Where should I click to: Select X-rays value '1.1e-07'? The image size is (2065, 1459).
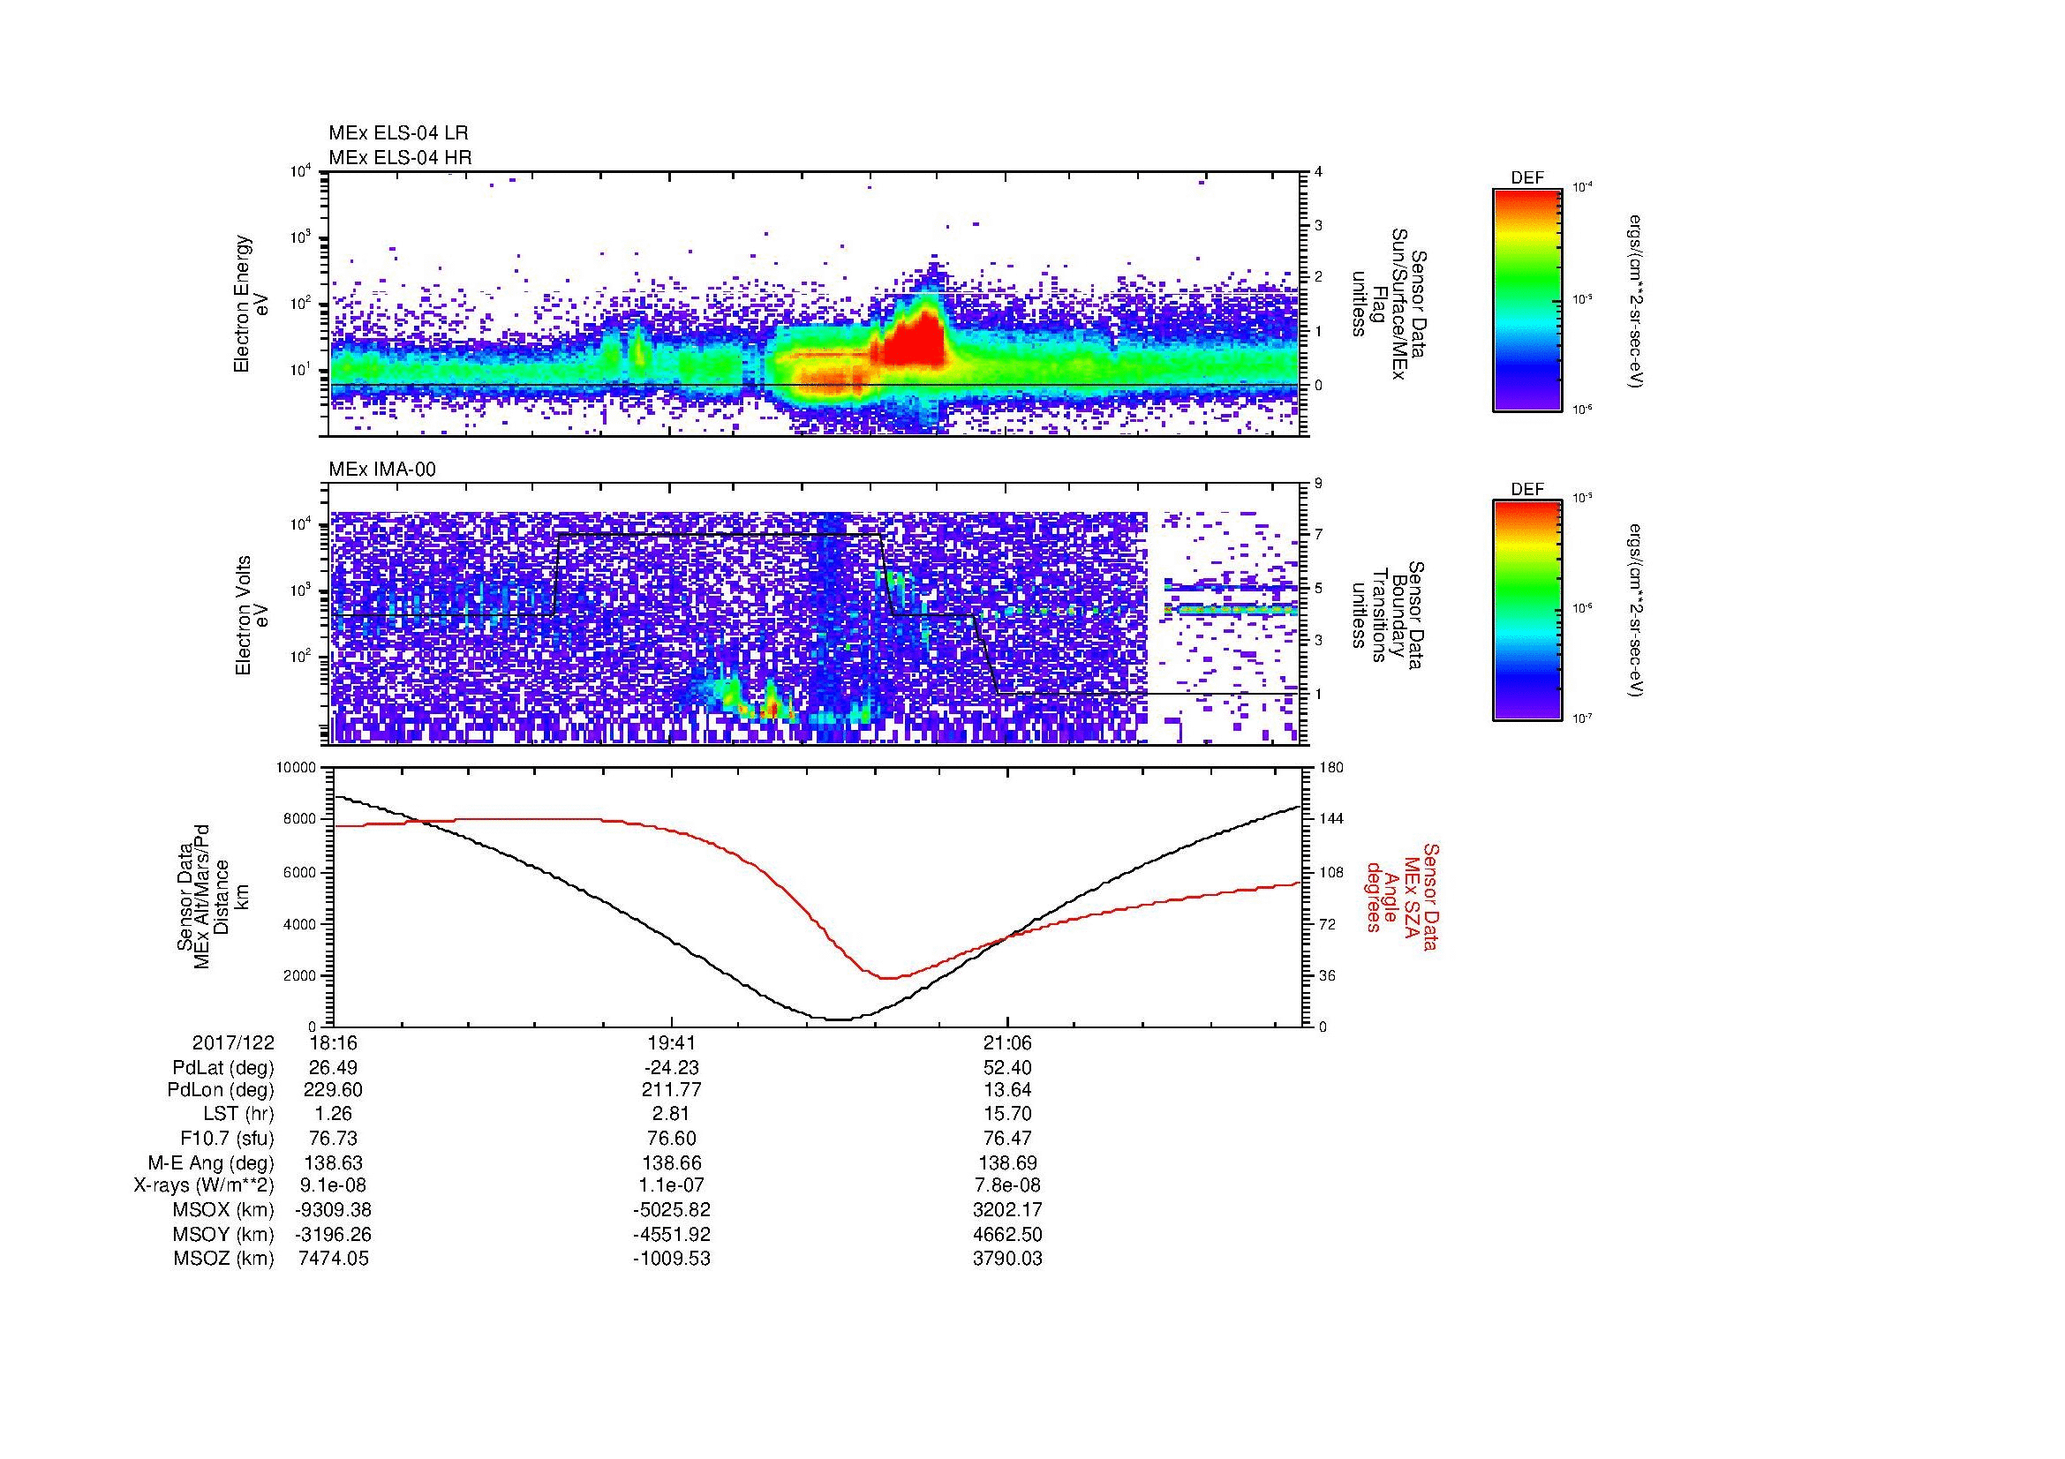(x=671, y=1186)
